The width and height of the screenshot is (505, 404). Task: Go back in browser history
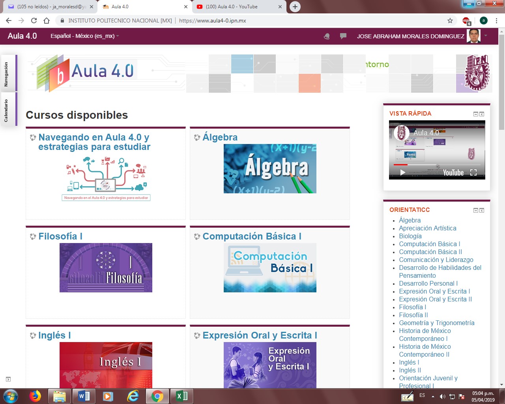pyautogui.click(x=9, y=21)
